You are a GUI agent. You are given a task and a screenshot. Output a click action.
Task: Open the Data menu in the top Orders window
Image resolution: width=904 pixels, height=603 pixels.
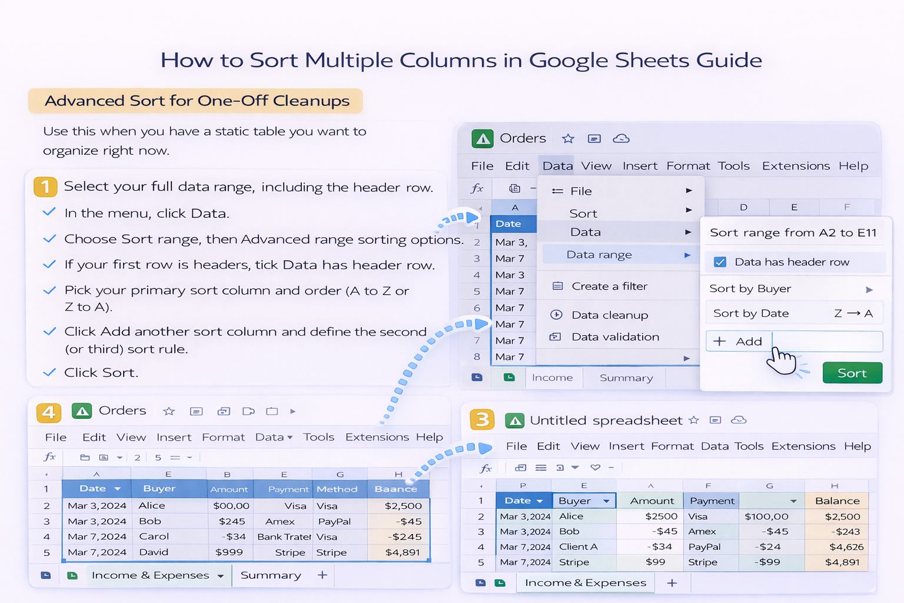(x=557, y=166)
